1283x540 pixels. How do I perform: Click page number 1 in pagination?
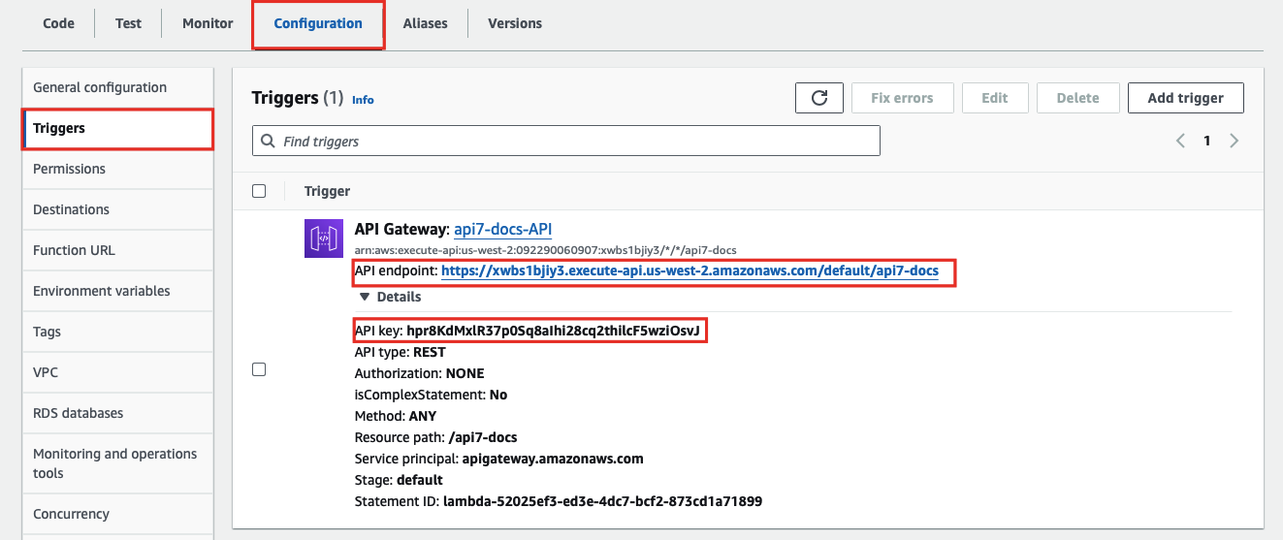point(1206,141)
